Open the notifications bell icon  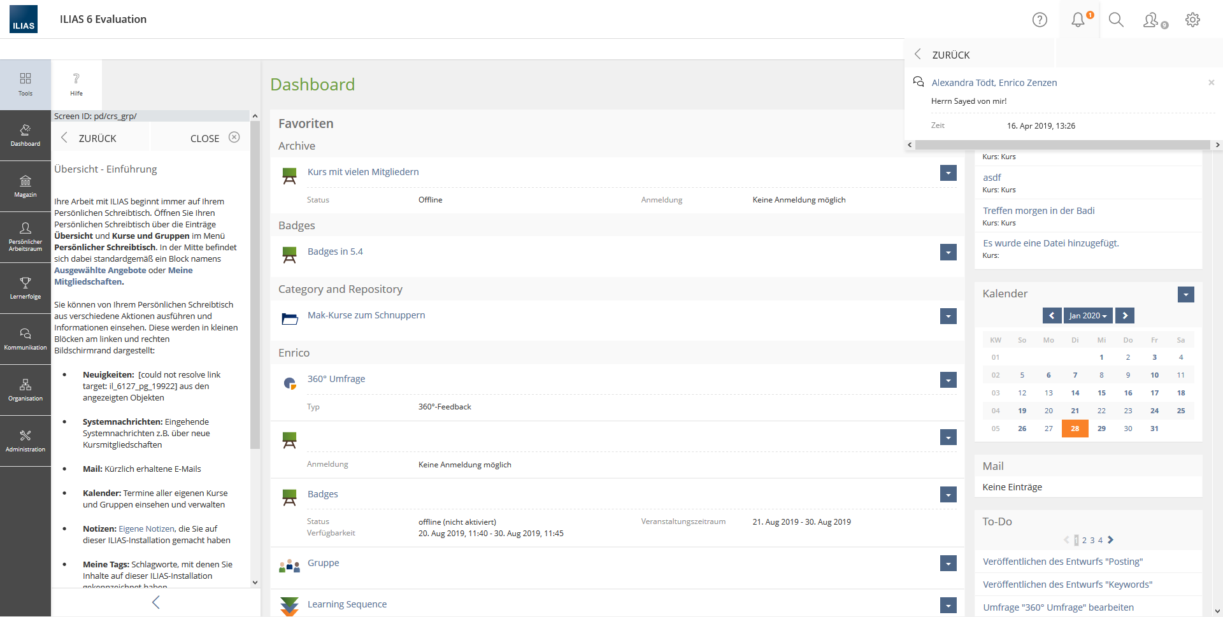click(x=1078, y=20)
